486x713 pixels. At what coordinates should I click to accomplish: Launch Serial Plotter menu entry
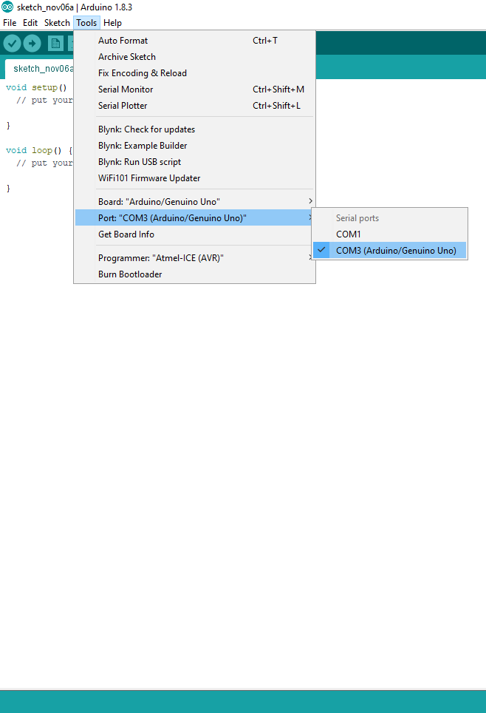click(194, 106)
